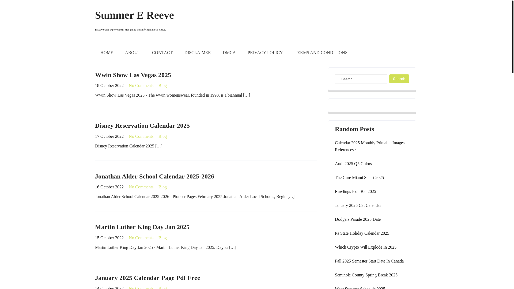Image resolution: width=514 pixels, height=289 pixels.
Task: Open random post Seminole County Spring Break 2025
Action: [366, 275]
